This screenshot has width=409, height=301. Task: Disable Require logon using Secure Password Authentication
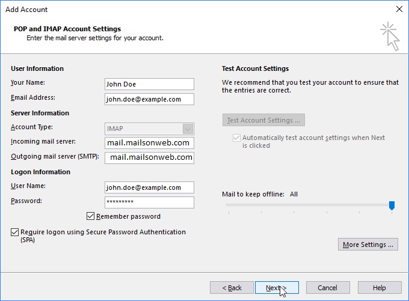coord(14,232)
